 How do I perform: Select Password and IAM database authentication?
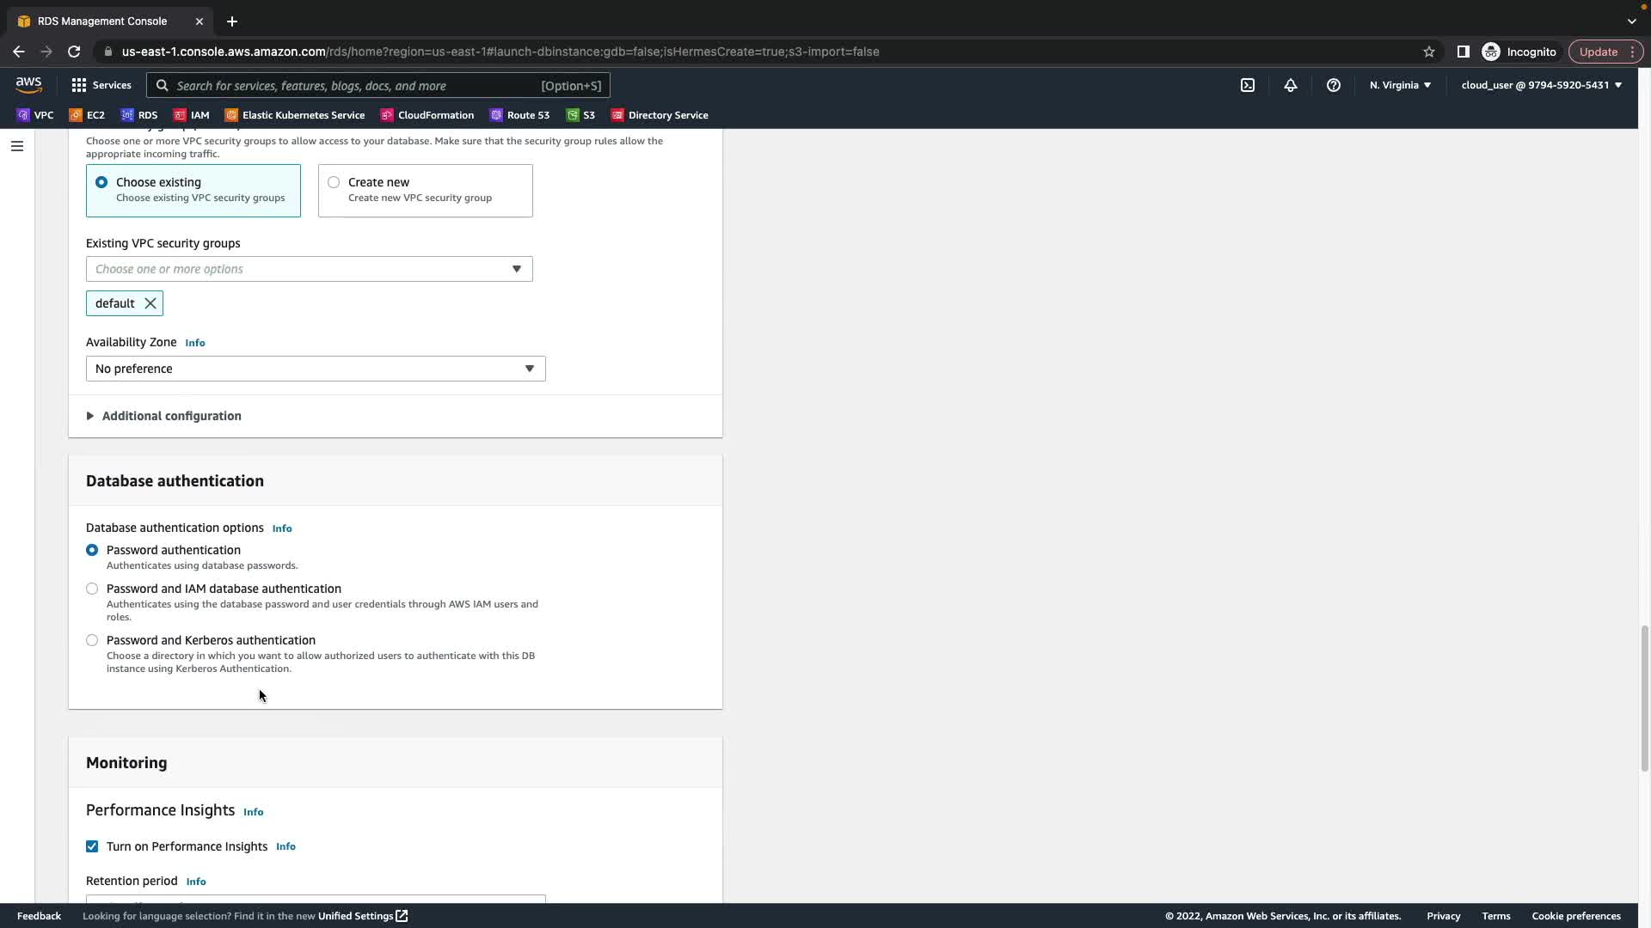[x=92, y=589]
